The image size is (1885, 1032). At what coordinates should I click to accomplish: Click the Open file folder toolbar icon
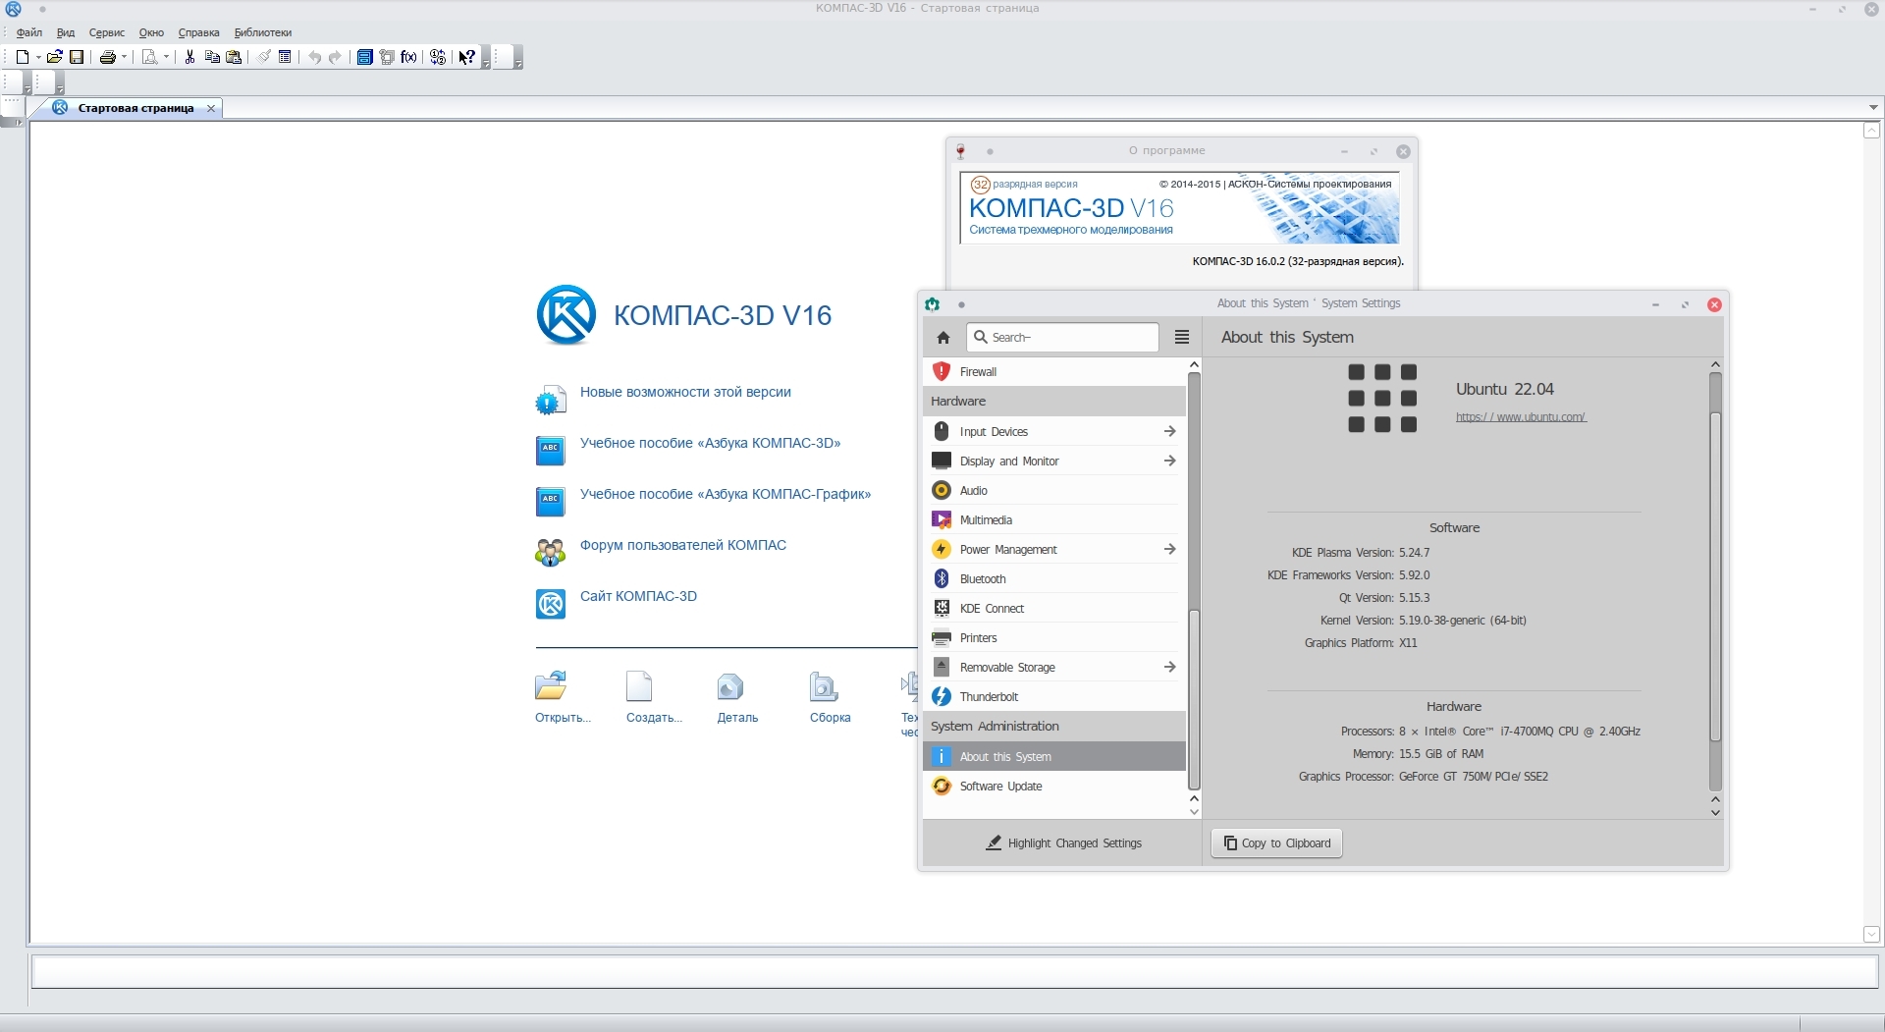(x=55, y=57)
